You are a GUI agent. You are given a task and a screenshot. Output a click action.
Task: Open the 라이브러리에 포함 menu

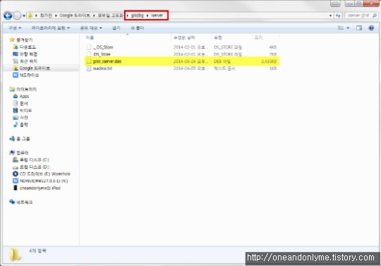pyautogui.click(x=51, y=28)
